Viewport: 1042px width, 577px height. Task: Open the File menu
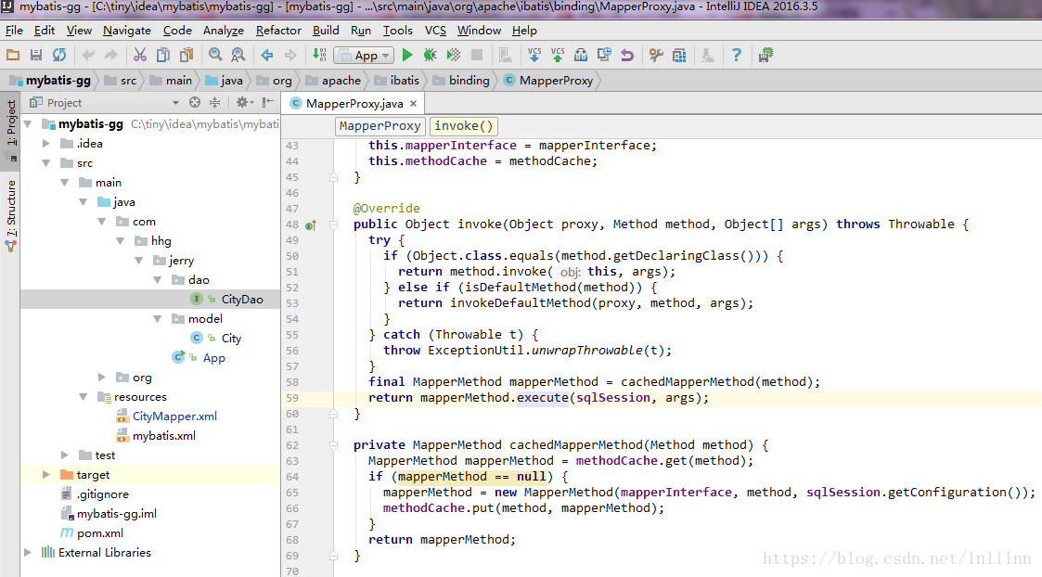(x=14, y=30)
